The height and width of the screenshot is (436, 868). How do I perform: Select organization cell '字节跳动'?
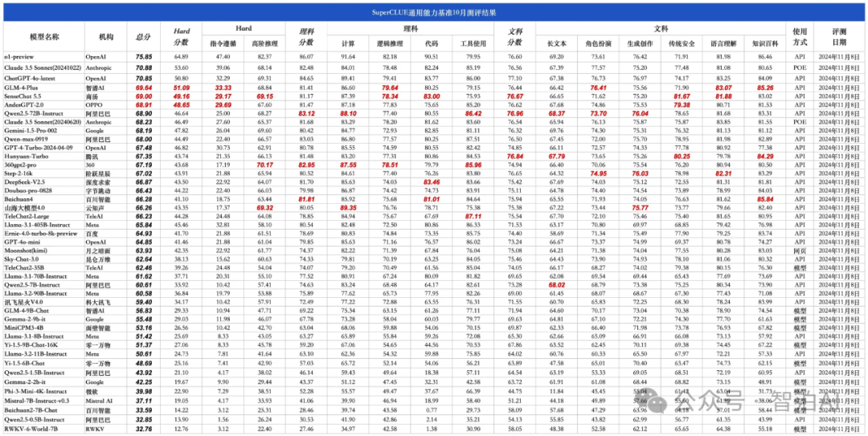[x=97, y=190]
